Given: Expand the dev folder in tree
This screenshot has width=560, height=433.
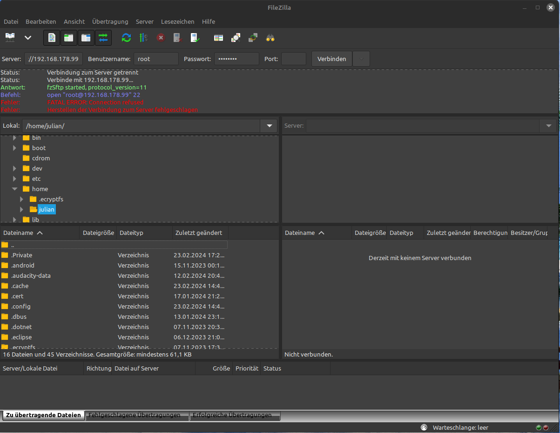Looking at the screenshot, I should [x=14, y=168].
